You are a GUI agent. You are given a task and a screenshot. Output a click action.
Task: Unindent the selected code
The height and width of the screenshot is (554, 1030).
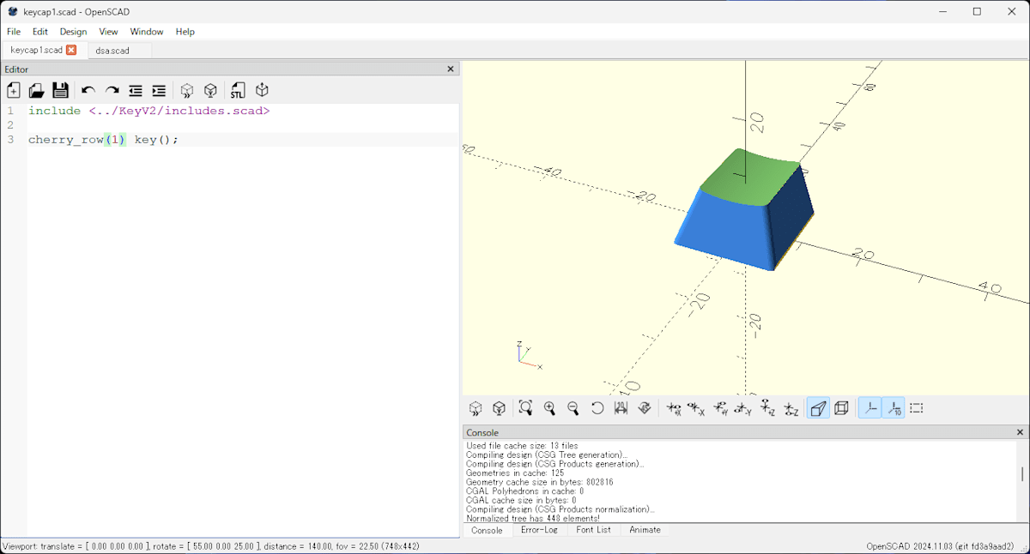136,90
